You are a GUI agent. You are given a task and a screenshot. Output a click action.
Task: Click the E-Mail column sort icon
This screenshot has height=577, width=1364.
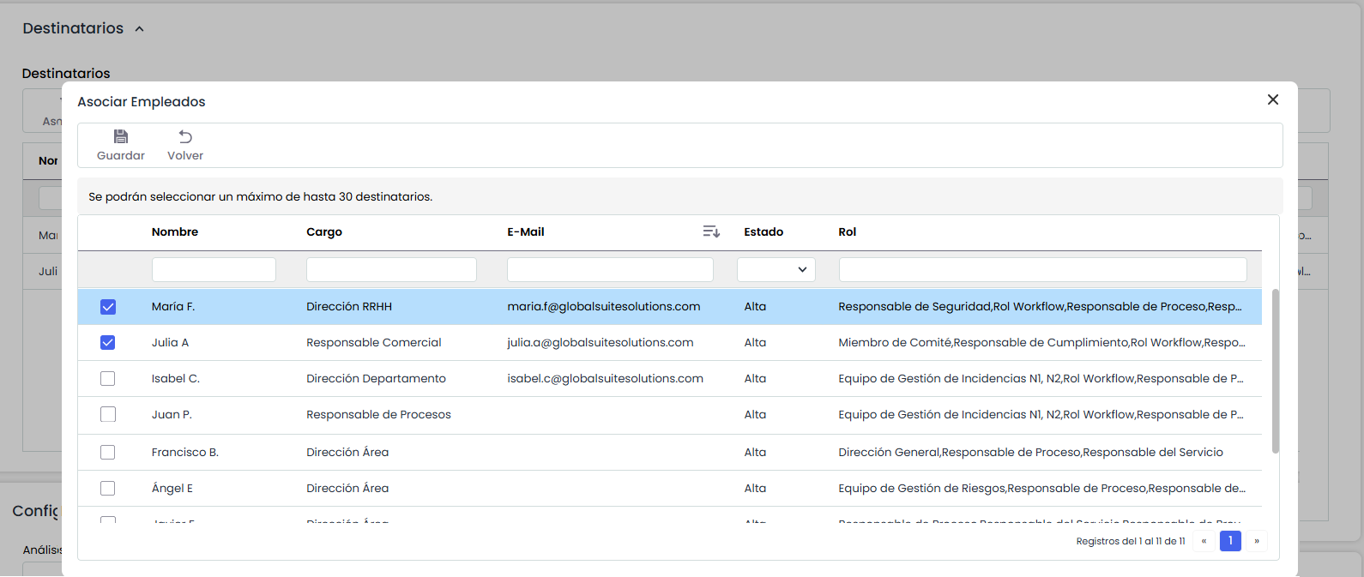(x=711, y=231)
